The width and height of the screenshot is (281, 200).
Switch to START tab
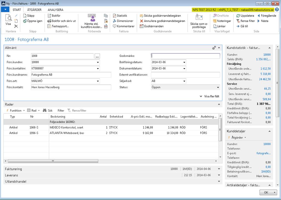17,10
